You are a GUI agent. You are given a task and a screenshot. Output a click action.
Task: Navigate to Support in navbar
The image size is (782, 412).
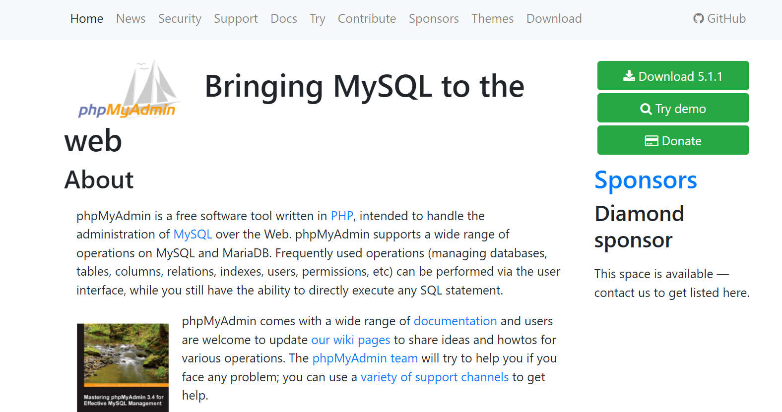pos(236,19)
